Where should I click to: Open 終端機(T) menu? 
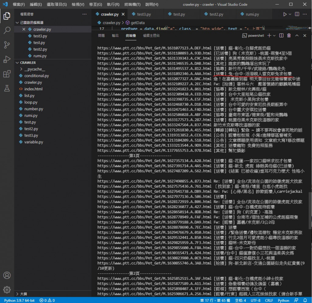click(132, 4)
